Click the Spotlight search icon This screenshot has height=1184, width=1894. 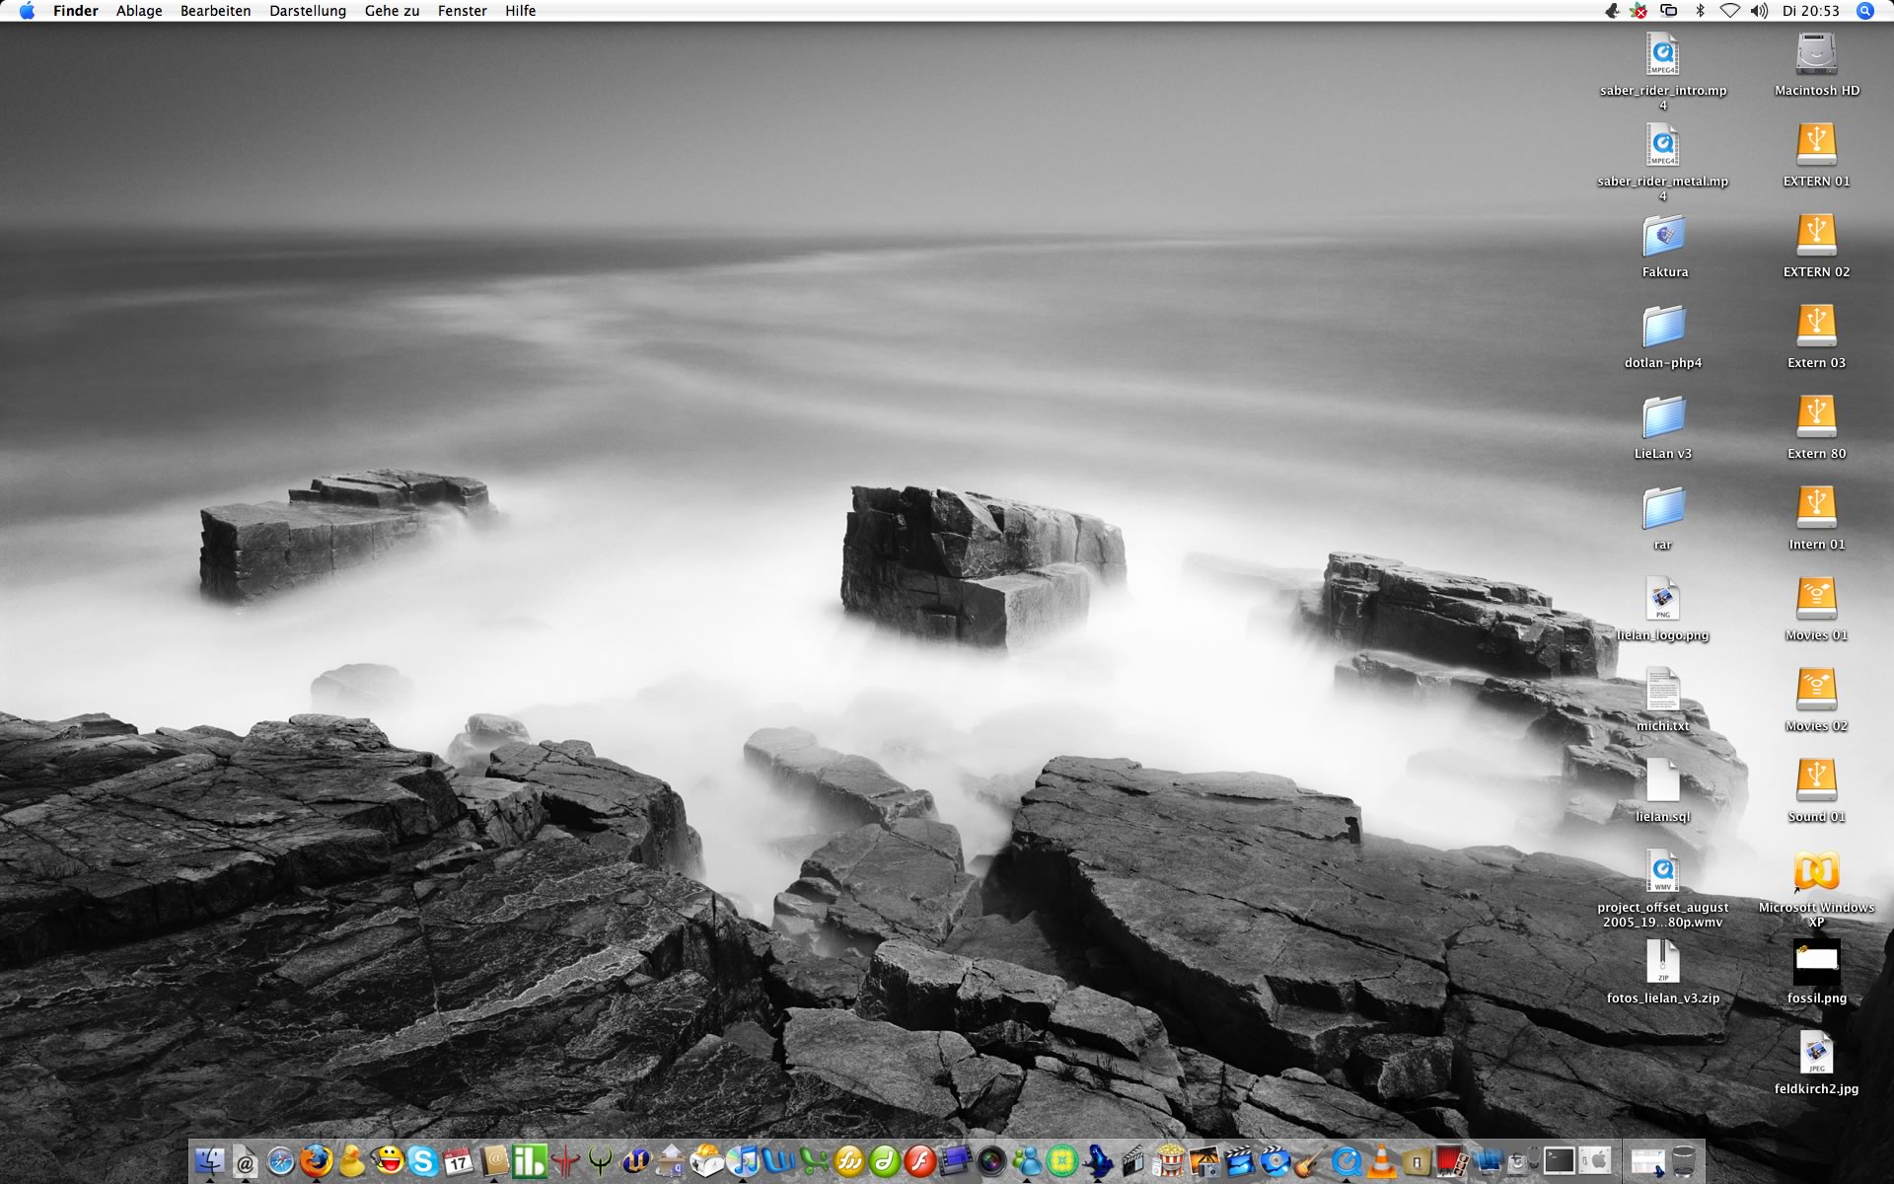pyautogui.click(x=1864, y=11)
